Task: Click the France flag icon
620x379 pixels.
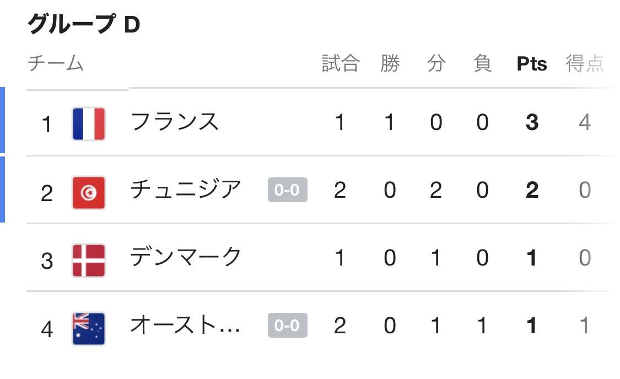Action: (89, 124)
